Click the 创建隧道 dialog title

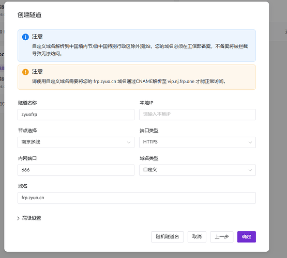pos(29,15)
